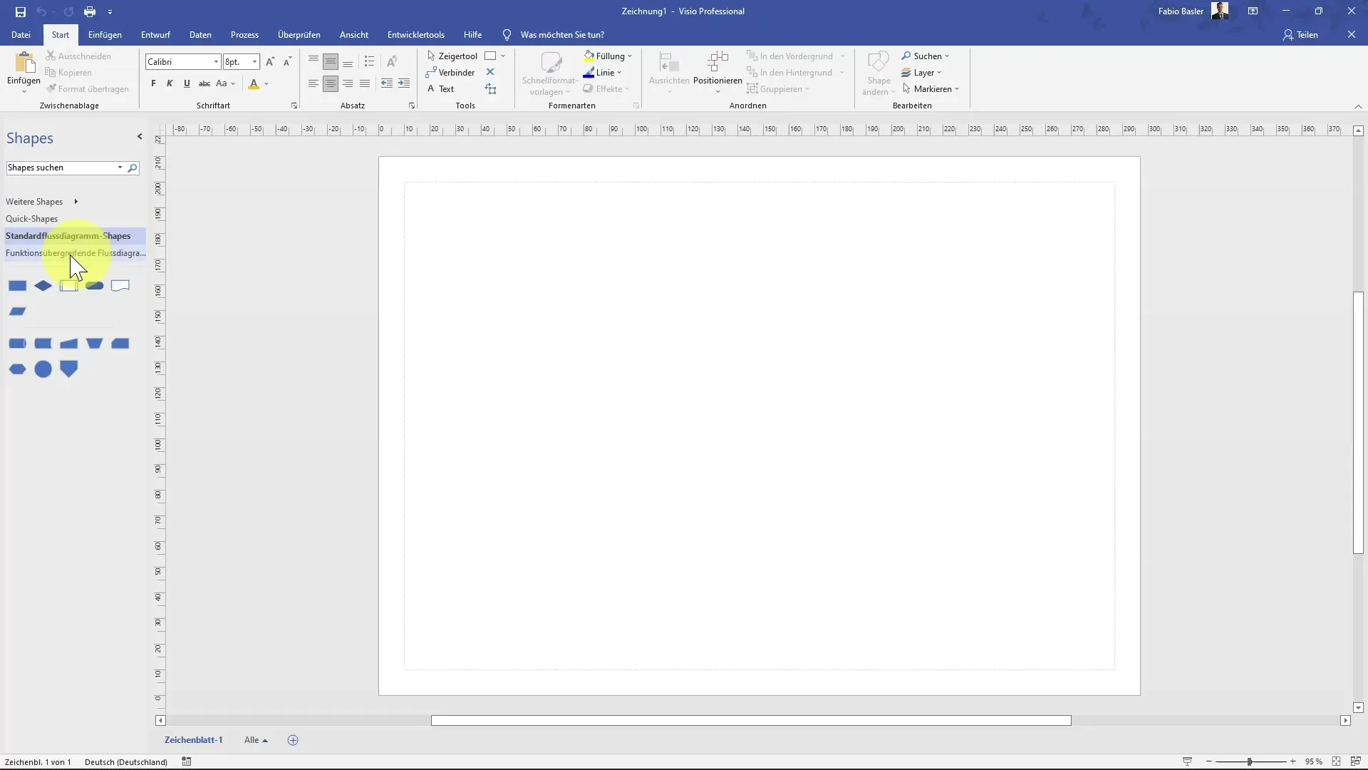1368x770 pixels.
Task: Open the Einfügen ribbon tab
Action: 105,34
